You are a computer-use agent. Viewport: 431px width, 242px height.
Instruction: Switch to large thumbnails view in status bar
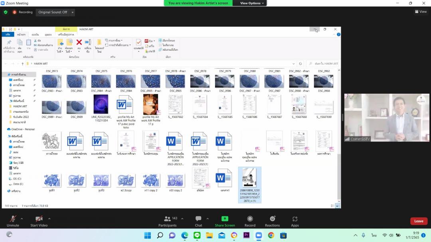pyautogui.click(x=338, y=206)
